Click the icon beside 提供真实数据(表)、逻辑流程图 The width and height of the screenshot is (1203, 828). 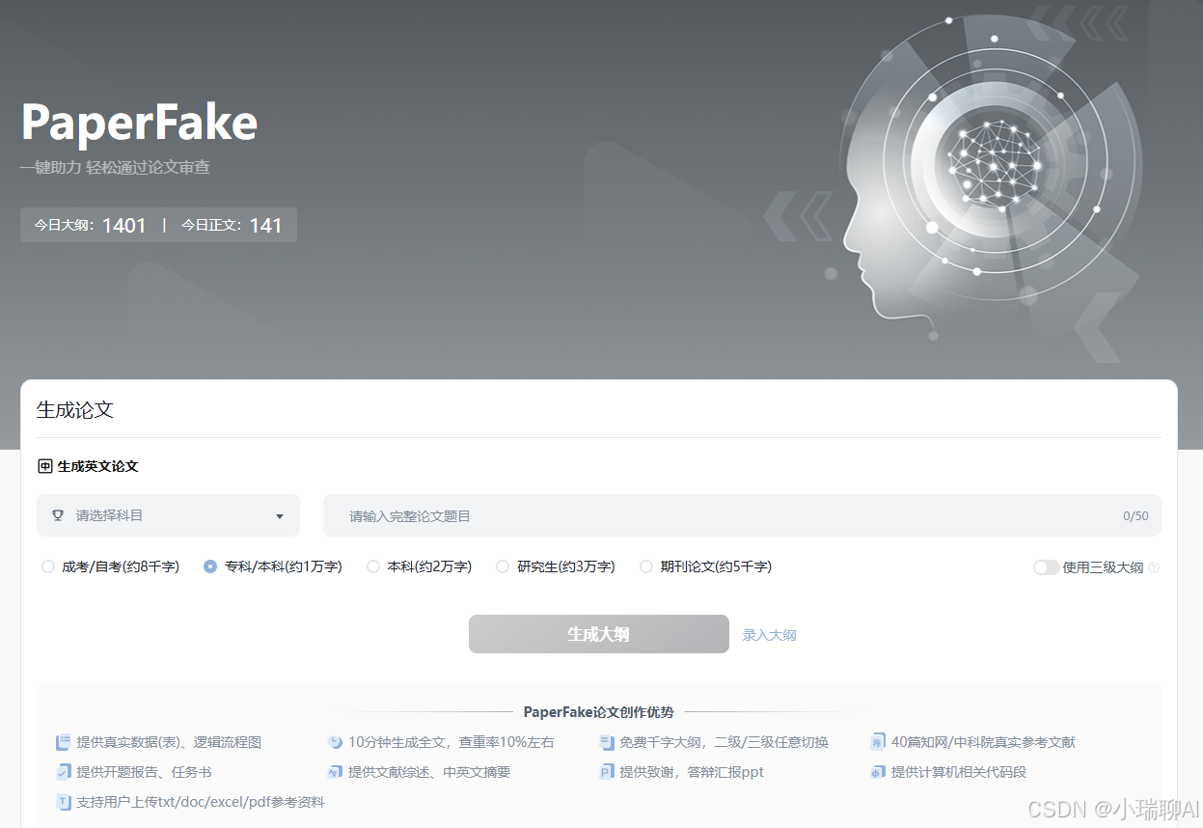coord(64,742)
